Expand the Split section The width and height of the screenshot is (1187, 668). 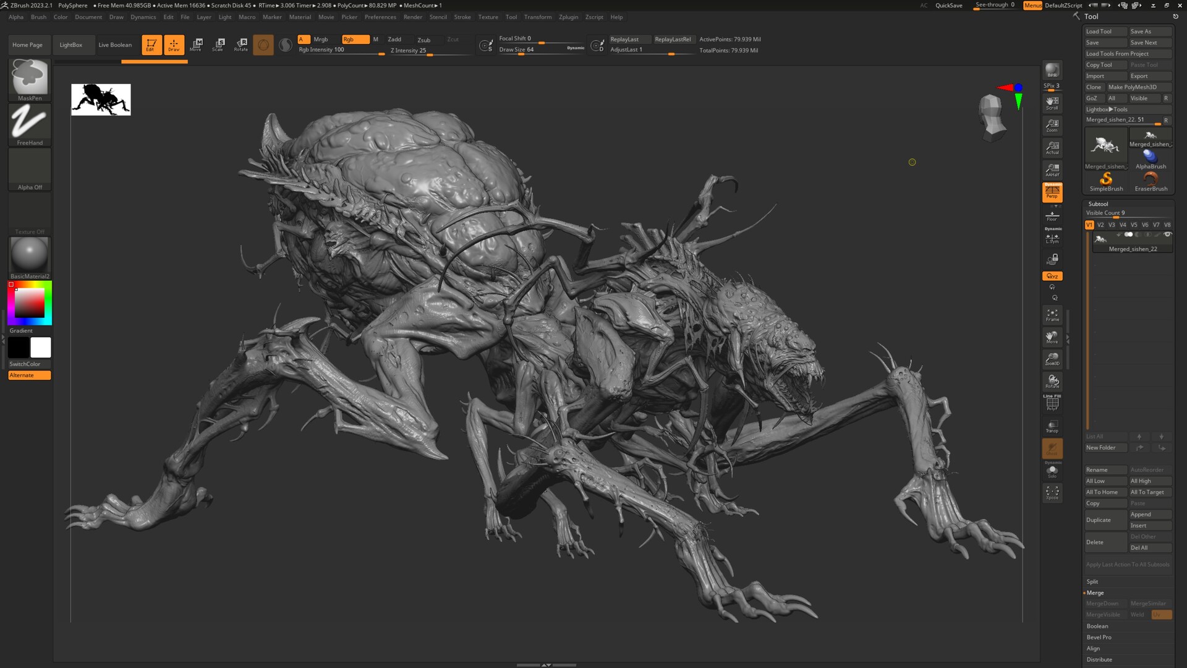1092,581
